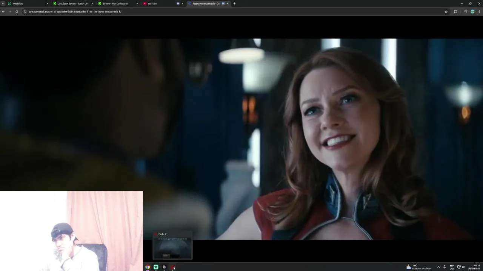
Task: Open the Chrome profile avatar
Action: click(472, 12)
